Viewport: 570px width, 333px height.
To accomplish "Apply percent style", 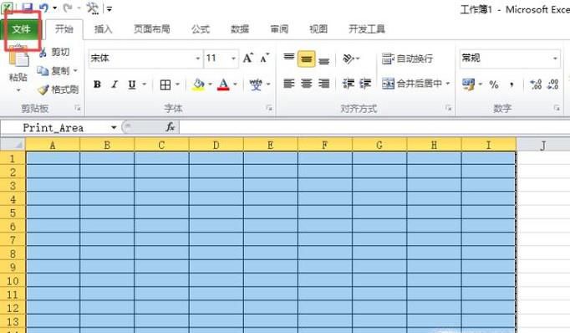I will pyautogui.click(x=494, y=85).
